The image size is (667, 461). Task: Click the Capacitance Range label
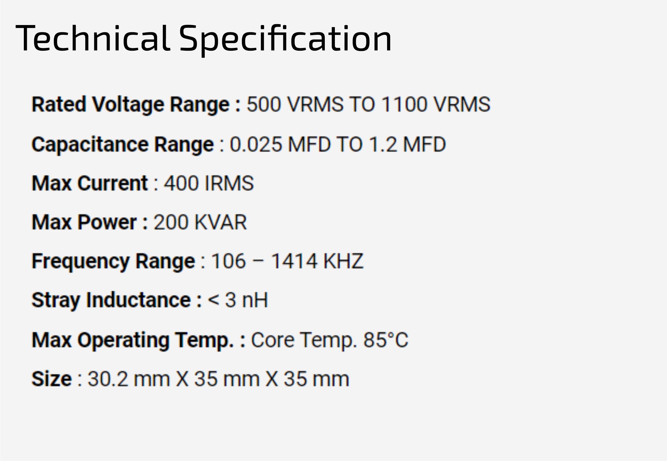click(122, 144)
